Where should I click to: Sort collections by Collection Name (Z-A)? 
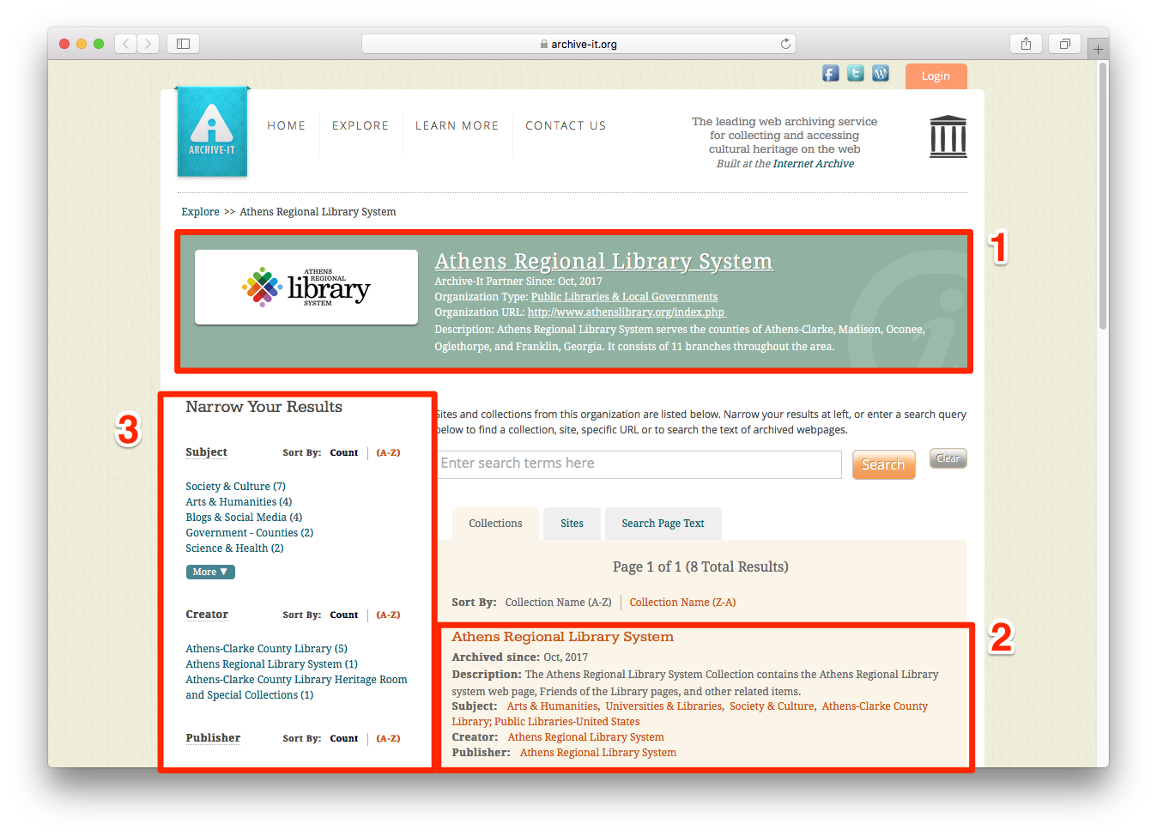682,603
